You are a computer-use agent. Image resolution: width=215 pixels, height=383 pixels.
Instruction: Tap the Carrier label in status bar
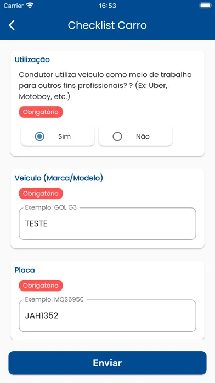click(x=14, y=6)
